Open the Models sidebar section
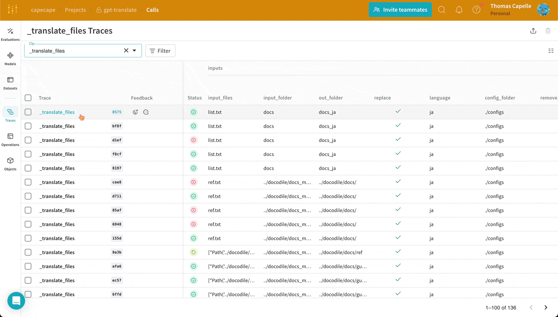The image size is (558, 317). (10, 59)
